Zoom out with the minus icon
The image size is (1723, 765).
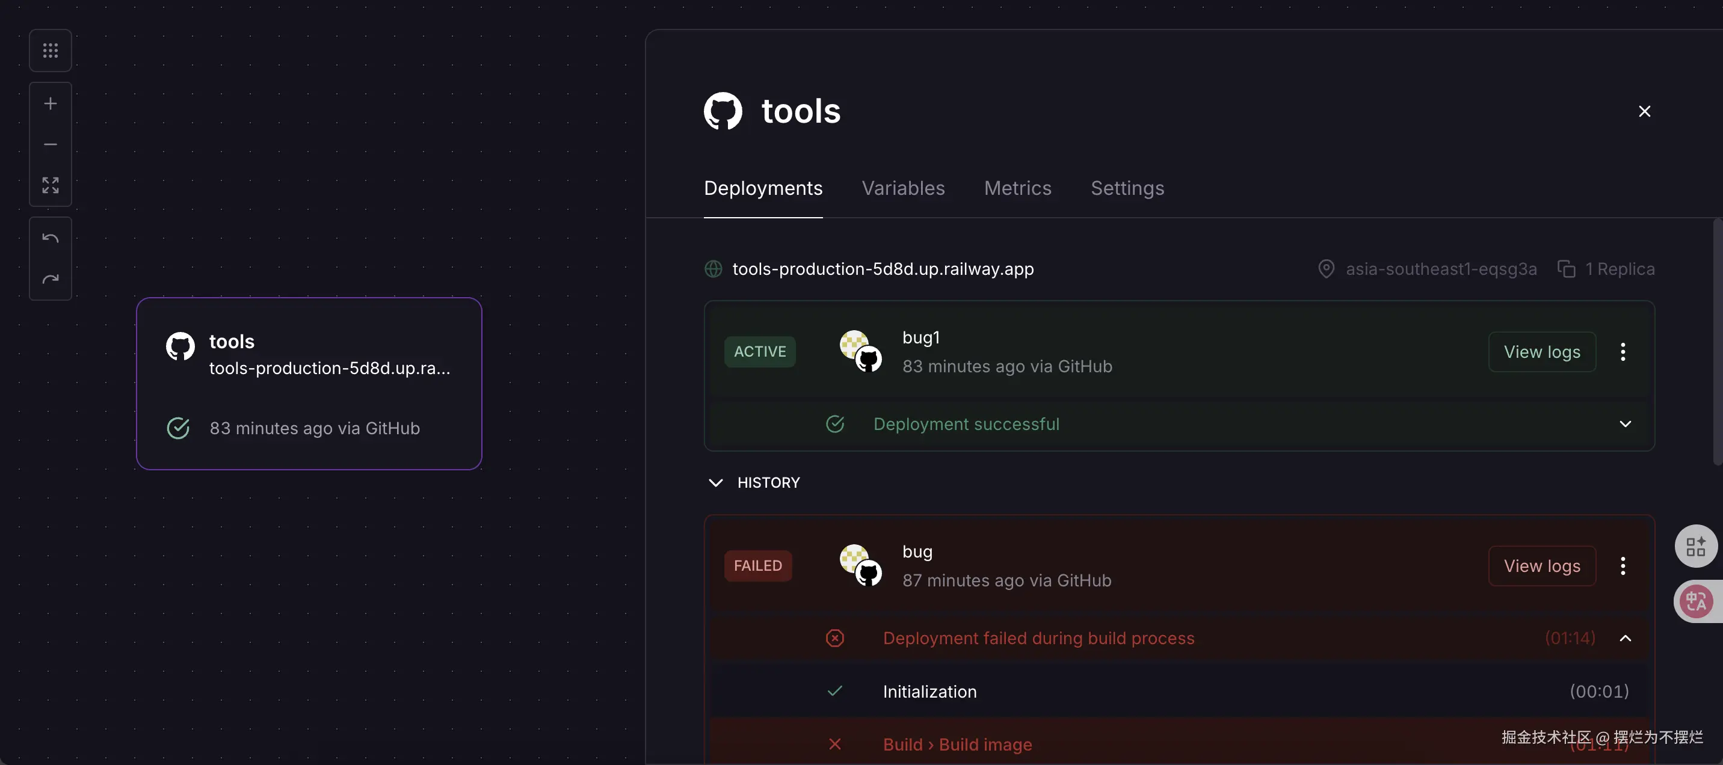pos(50,144)
